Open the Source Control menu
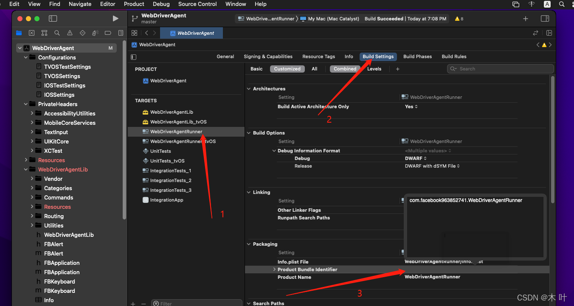Screen dimensions: 574x306 (197, 4)
